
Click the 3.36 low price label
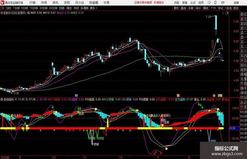(16, 93)
